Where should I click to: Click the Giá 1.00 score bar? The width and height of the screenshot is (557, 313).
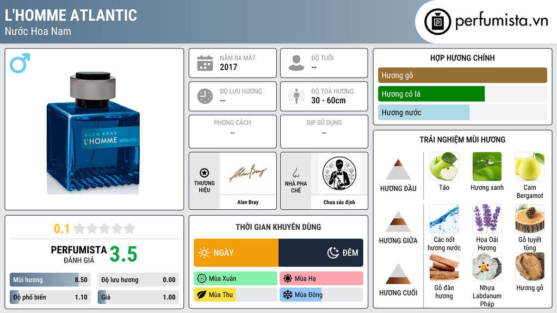(x=138, y=297)
